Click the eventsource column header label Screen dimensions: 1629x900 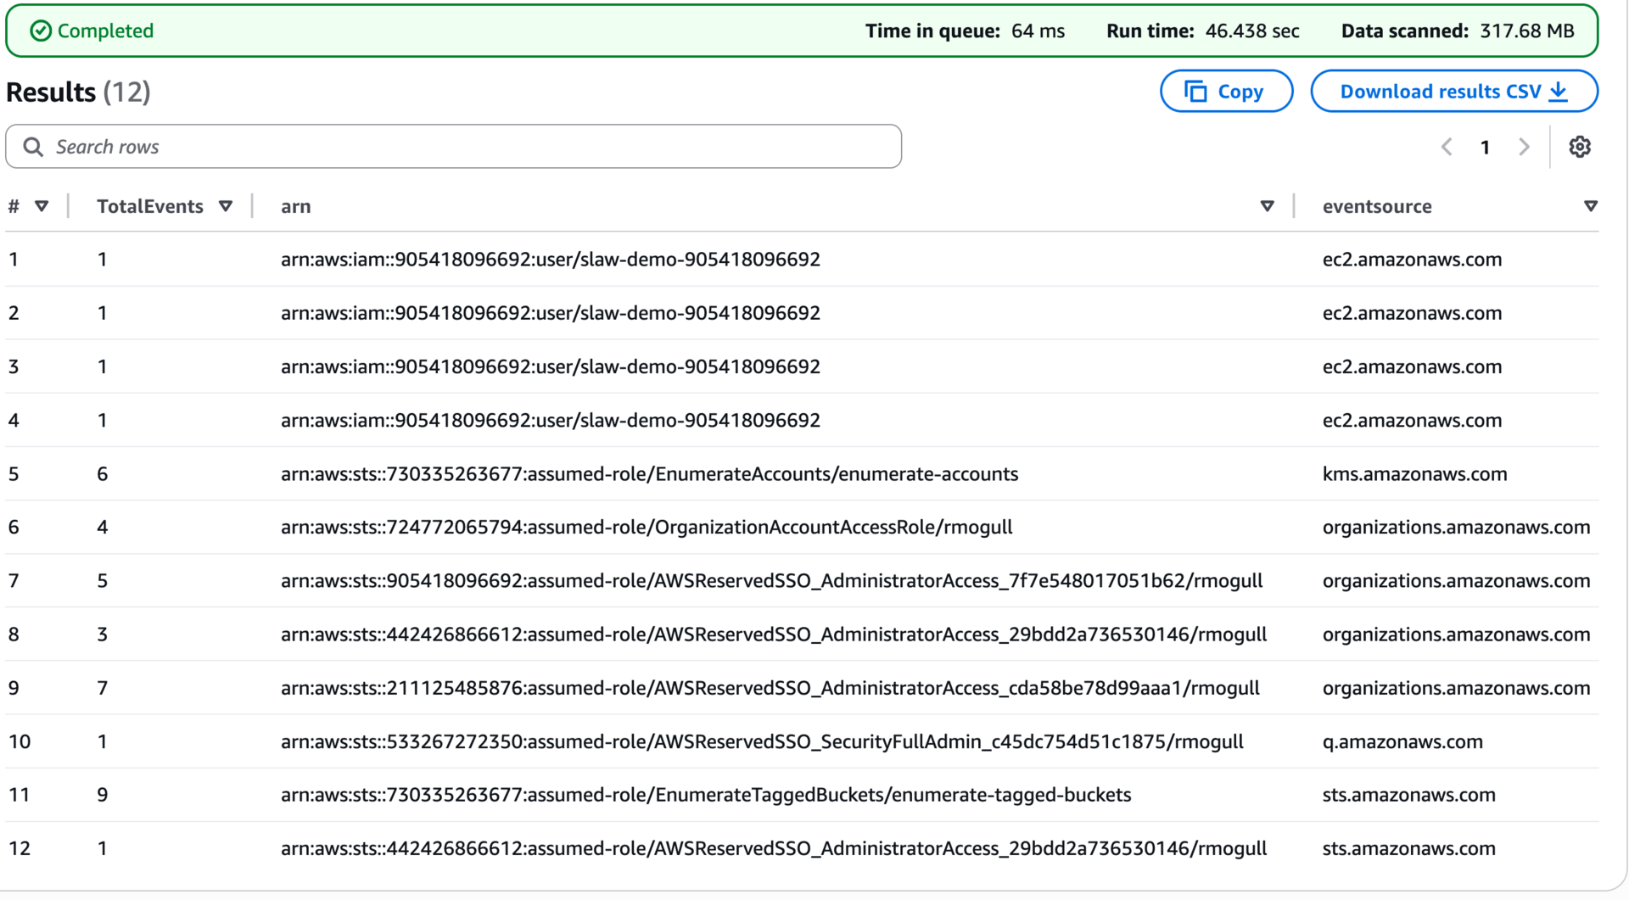click(1377, 206)
